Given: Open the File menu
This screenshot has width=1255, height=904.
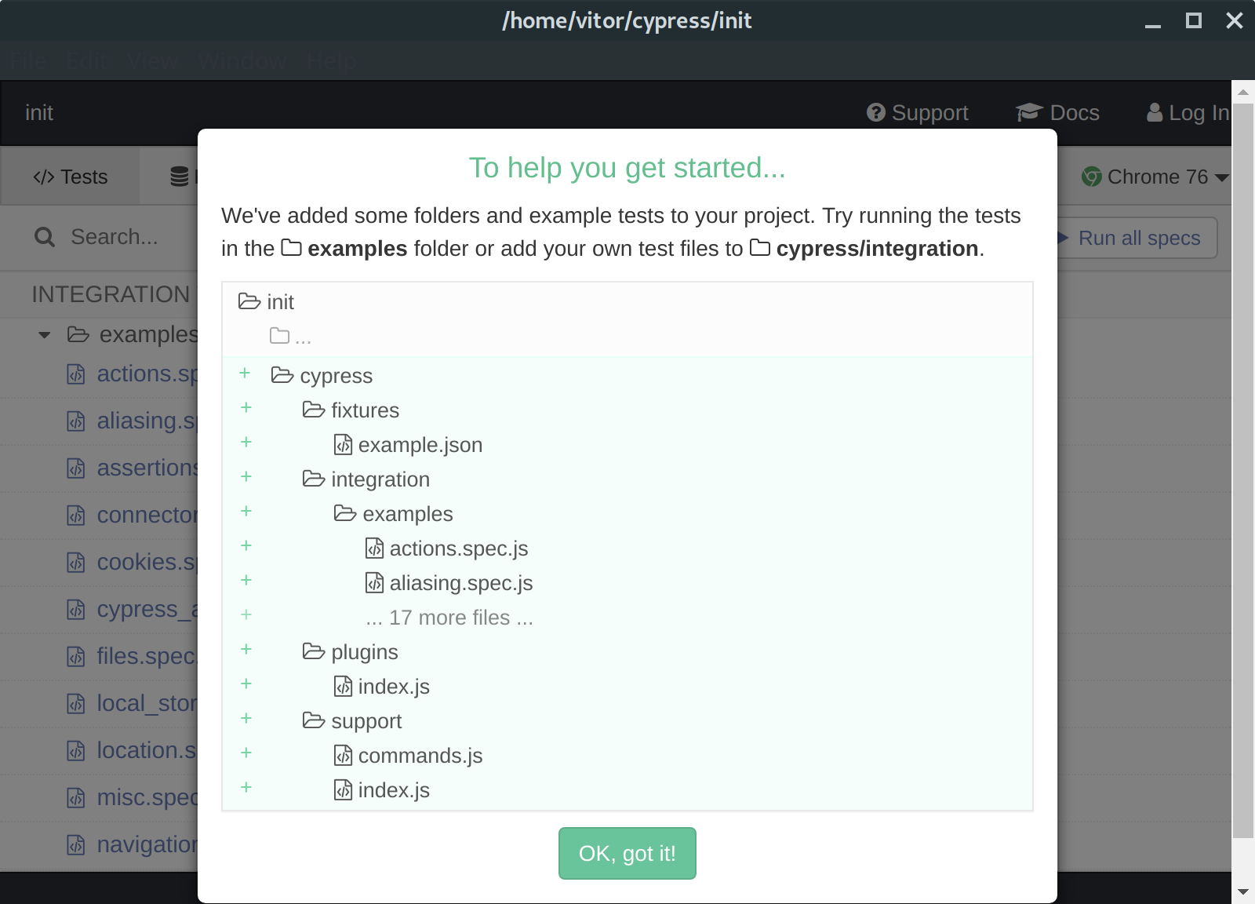Looking at the screenshot, I should click(28, 61).
